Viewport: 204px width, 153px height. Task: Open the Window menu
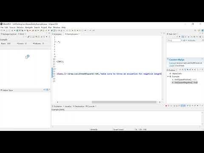[x=57, y=28]
